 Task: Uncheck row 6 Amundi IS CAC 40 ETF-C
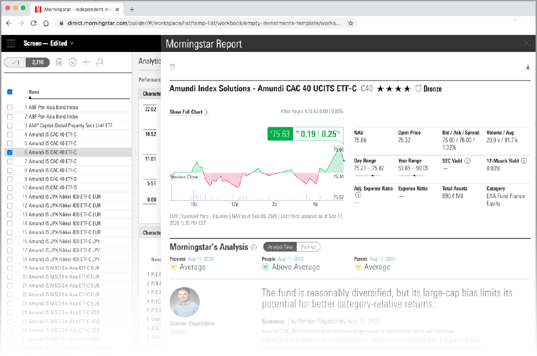(x=10, y=153)
